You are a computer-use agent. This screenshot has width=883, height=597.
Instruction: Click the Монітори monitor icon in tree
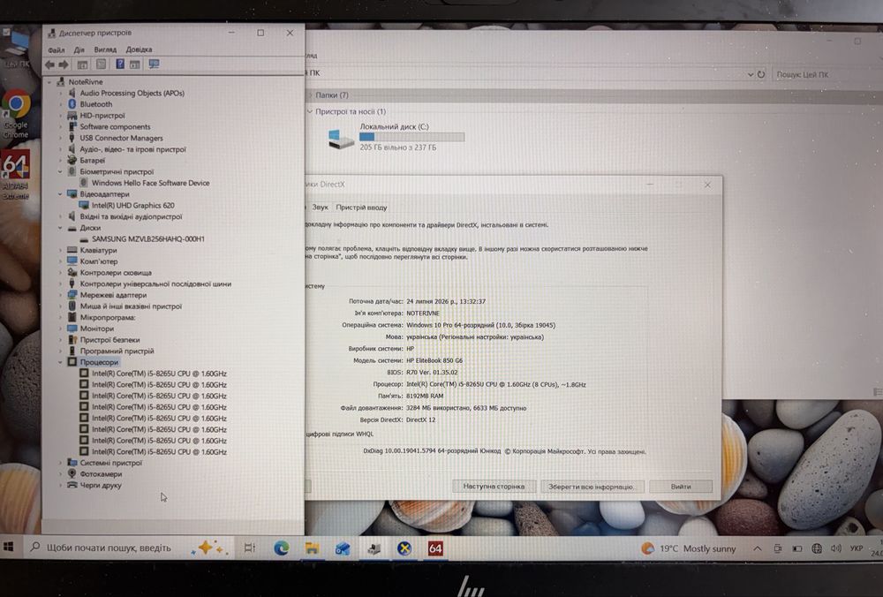pos(72,329)
